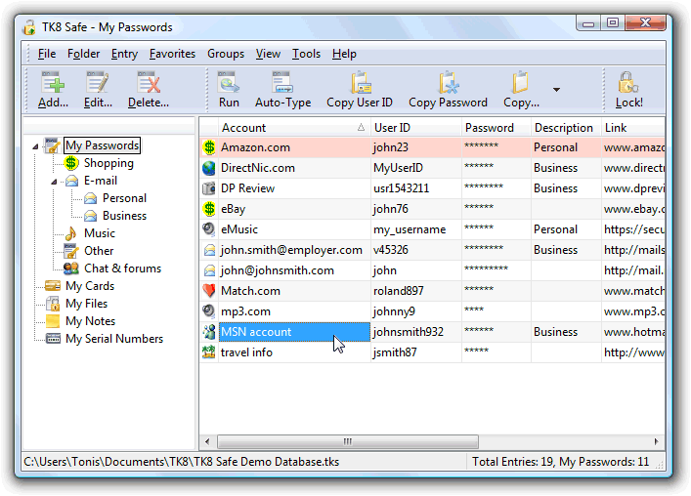Select the My Passwords root tree item
The image size is (691, 496).
click(103, 145)
